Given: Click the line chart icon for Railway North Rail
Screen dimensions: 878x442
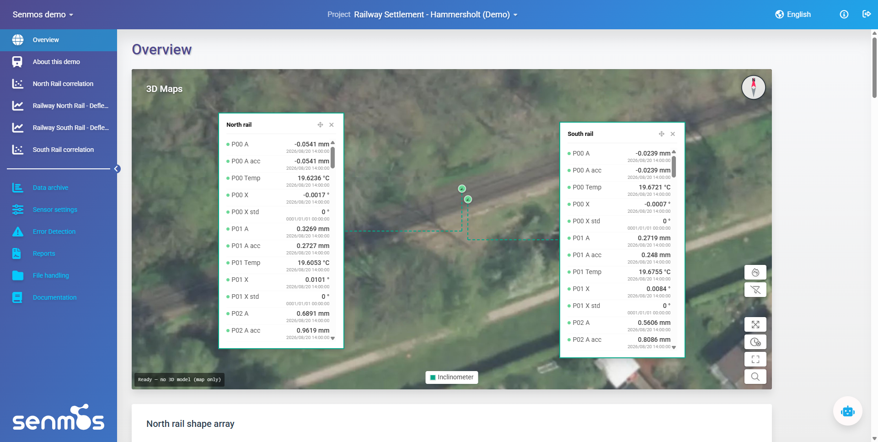Looking at the screenshot, I should pyautogui.click(x=18, y=106).
